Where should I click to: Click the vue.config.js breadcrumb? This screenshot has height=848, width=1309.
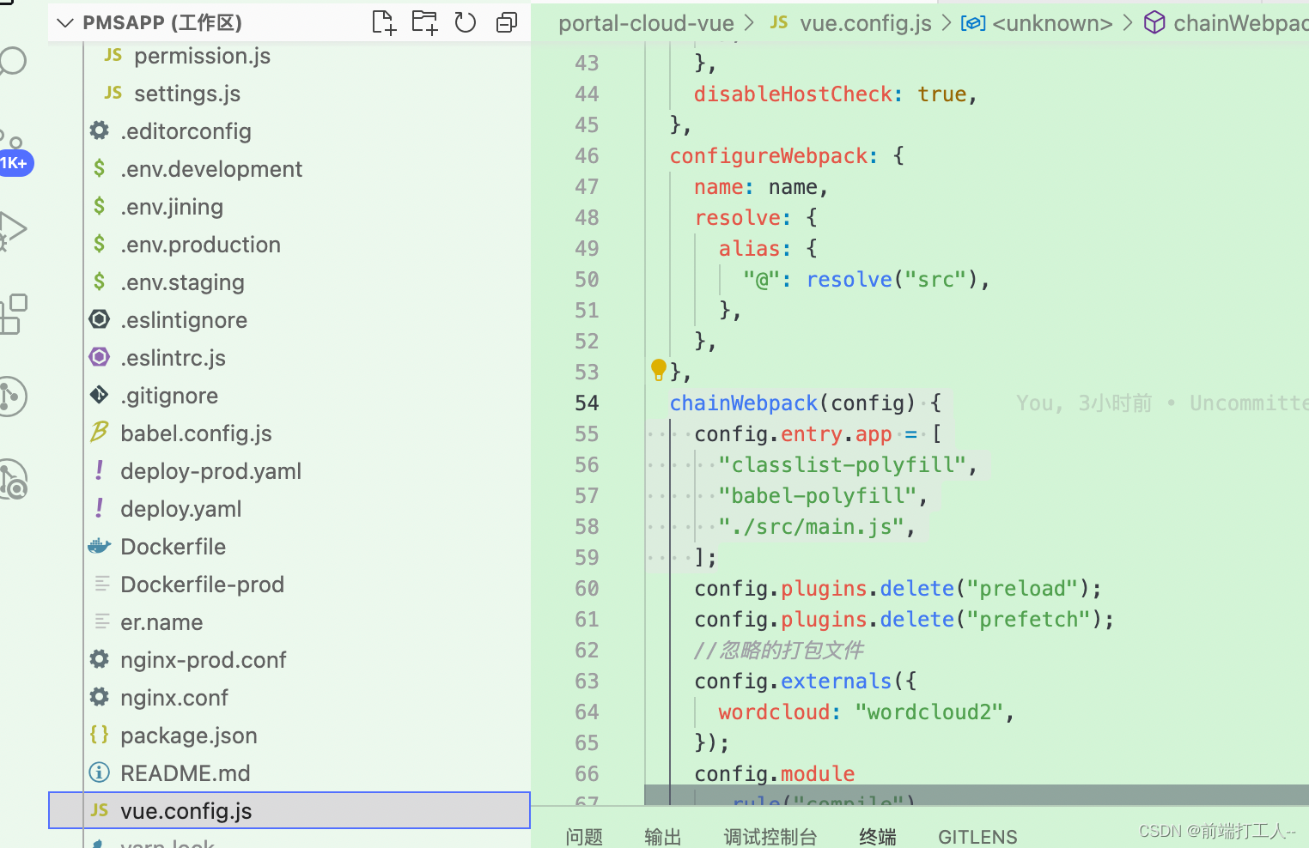point(864,22)
